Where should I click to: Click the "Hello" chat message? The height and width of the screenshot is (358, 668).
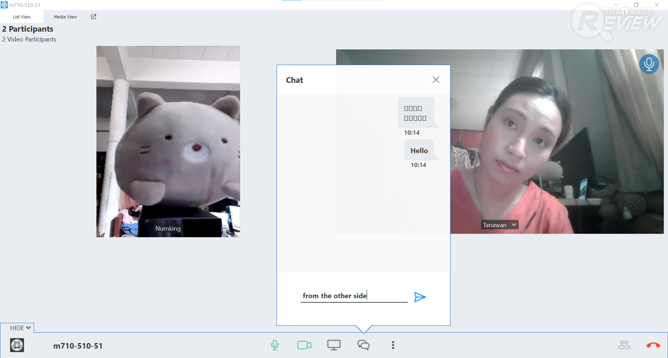click(x=419, y=151)
